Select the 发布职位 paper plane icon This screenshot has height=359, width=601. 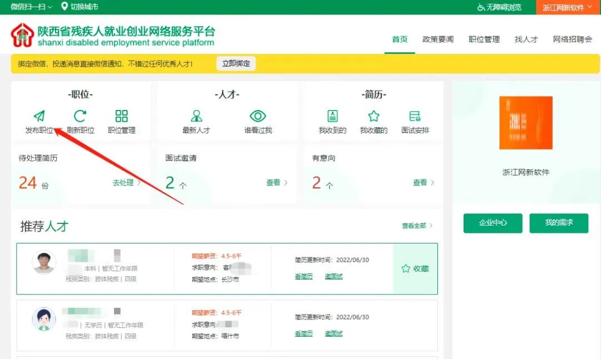[39, 117]
